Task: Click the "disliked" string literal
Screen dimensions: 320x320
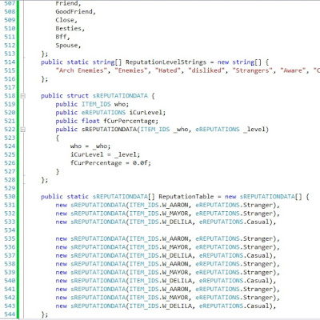Action: (x=206, y=70)
